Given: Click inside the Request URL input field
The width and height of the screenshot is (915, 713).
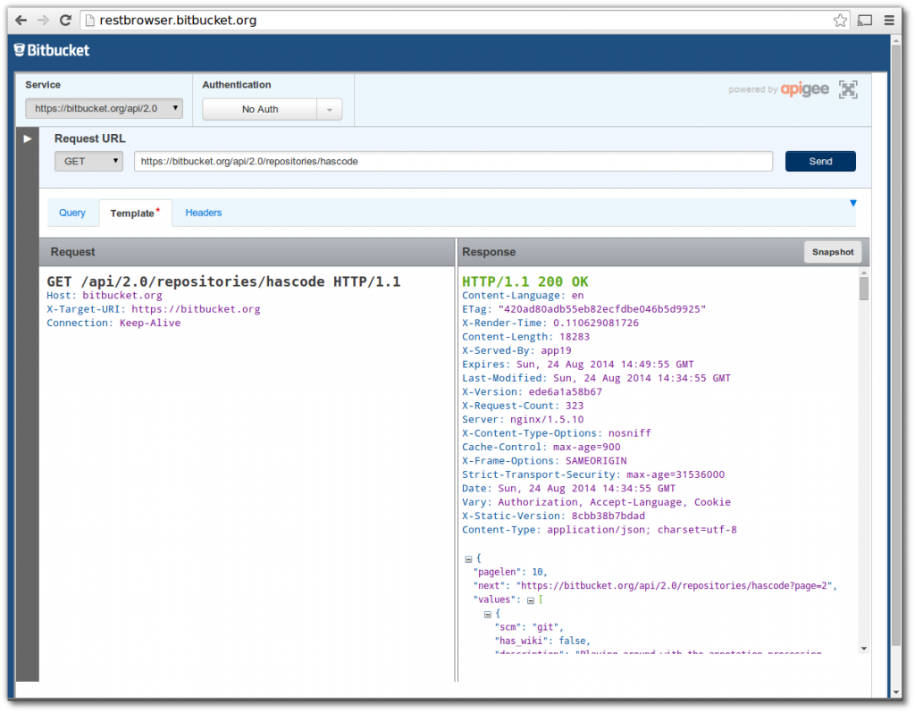Looking at the screenshot, I should (447, 161).
